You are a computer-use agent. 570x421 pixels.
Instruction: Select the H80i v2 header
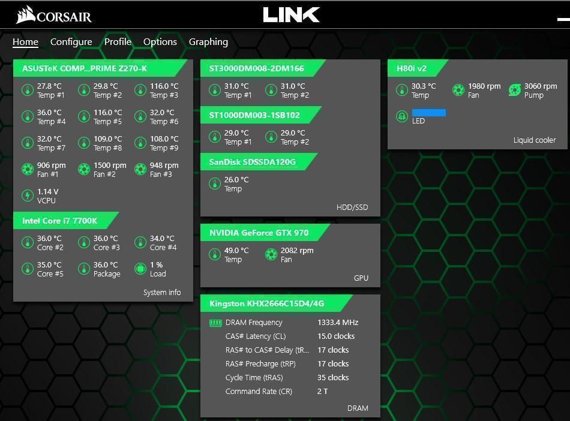(418, 68)
